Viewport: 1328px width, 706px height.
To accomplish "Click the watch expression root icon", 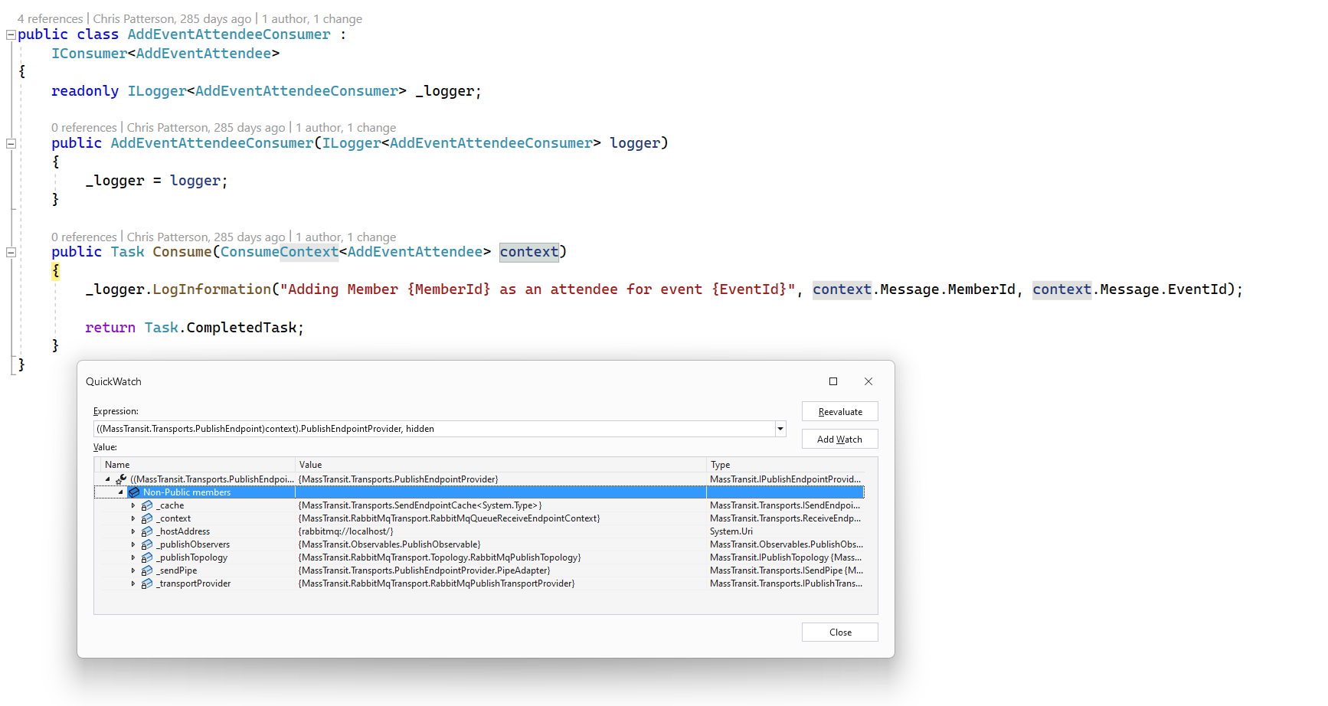I will (x=121, y=479).
